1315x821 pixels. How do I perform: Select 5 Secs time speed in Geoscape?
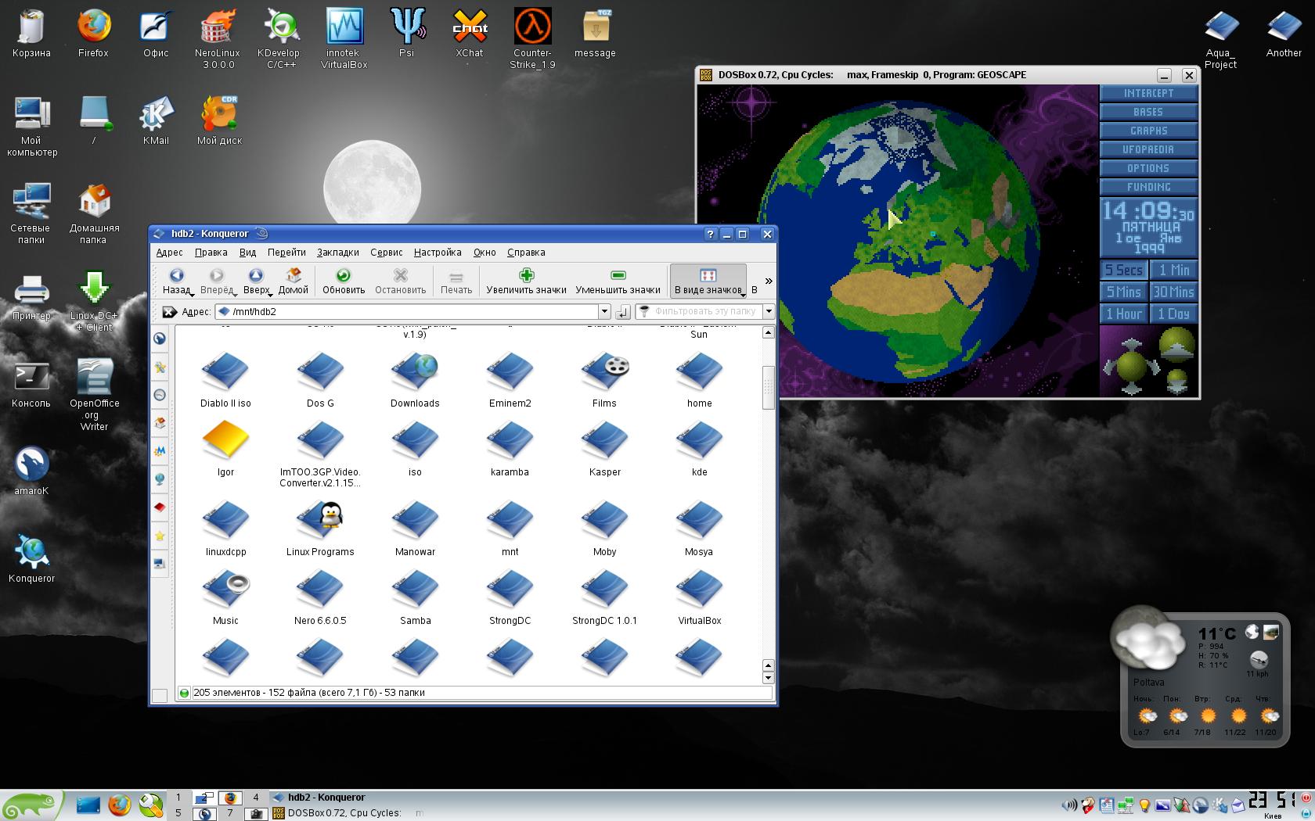(1124, 270)
